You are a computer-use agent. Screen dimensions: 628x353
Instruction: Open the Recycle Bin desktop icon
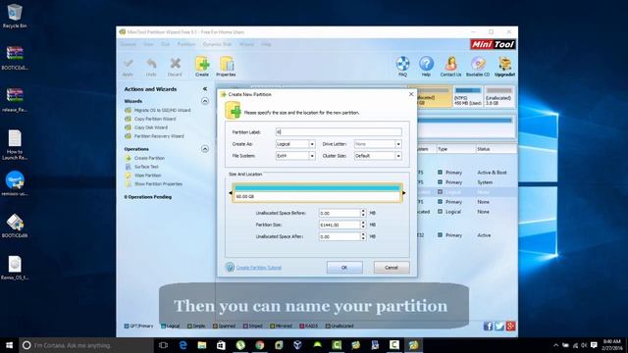click(15, 16)
